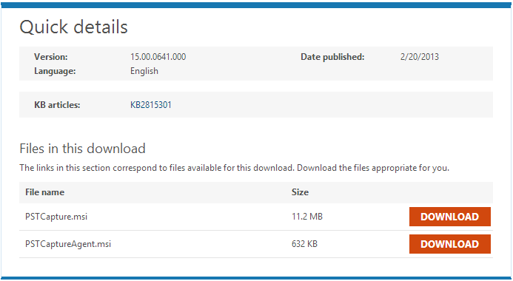Click the blue bar above Quick details

(x=256, y=5)
